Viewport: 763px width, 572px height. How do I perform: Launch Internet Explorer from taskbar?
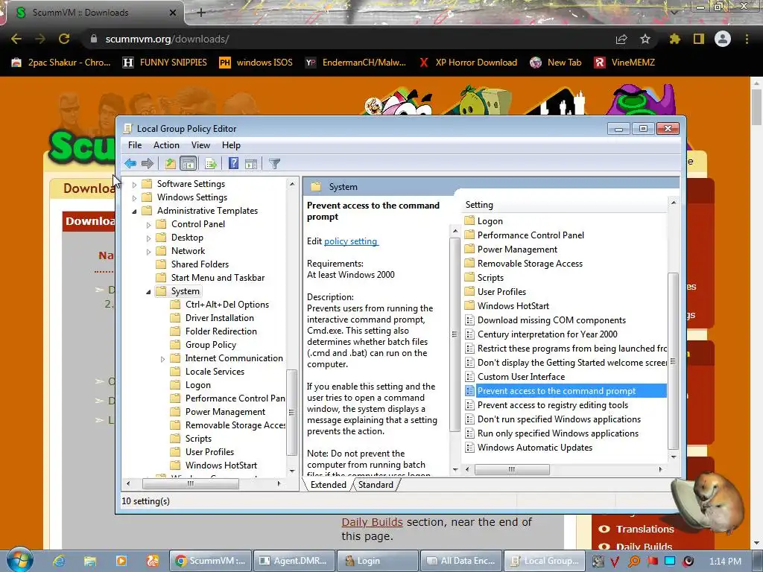[x=59, y=561]
